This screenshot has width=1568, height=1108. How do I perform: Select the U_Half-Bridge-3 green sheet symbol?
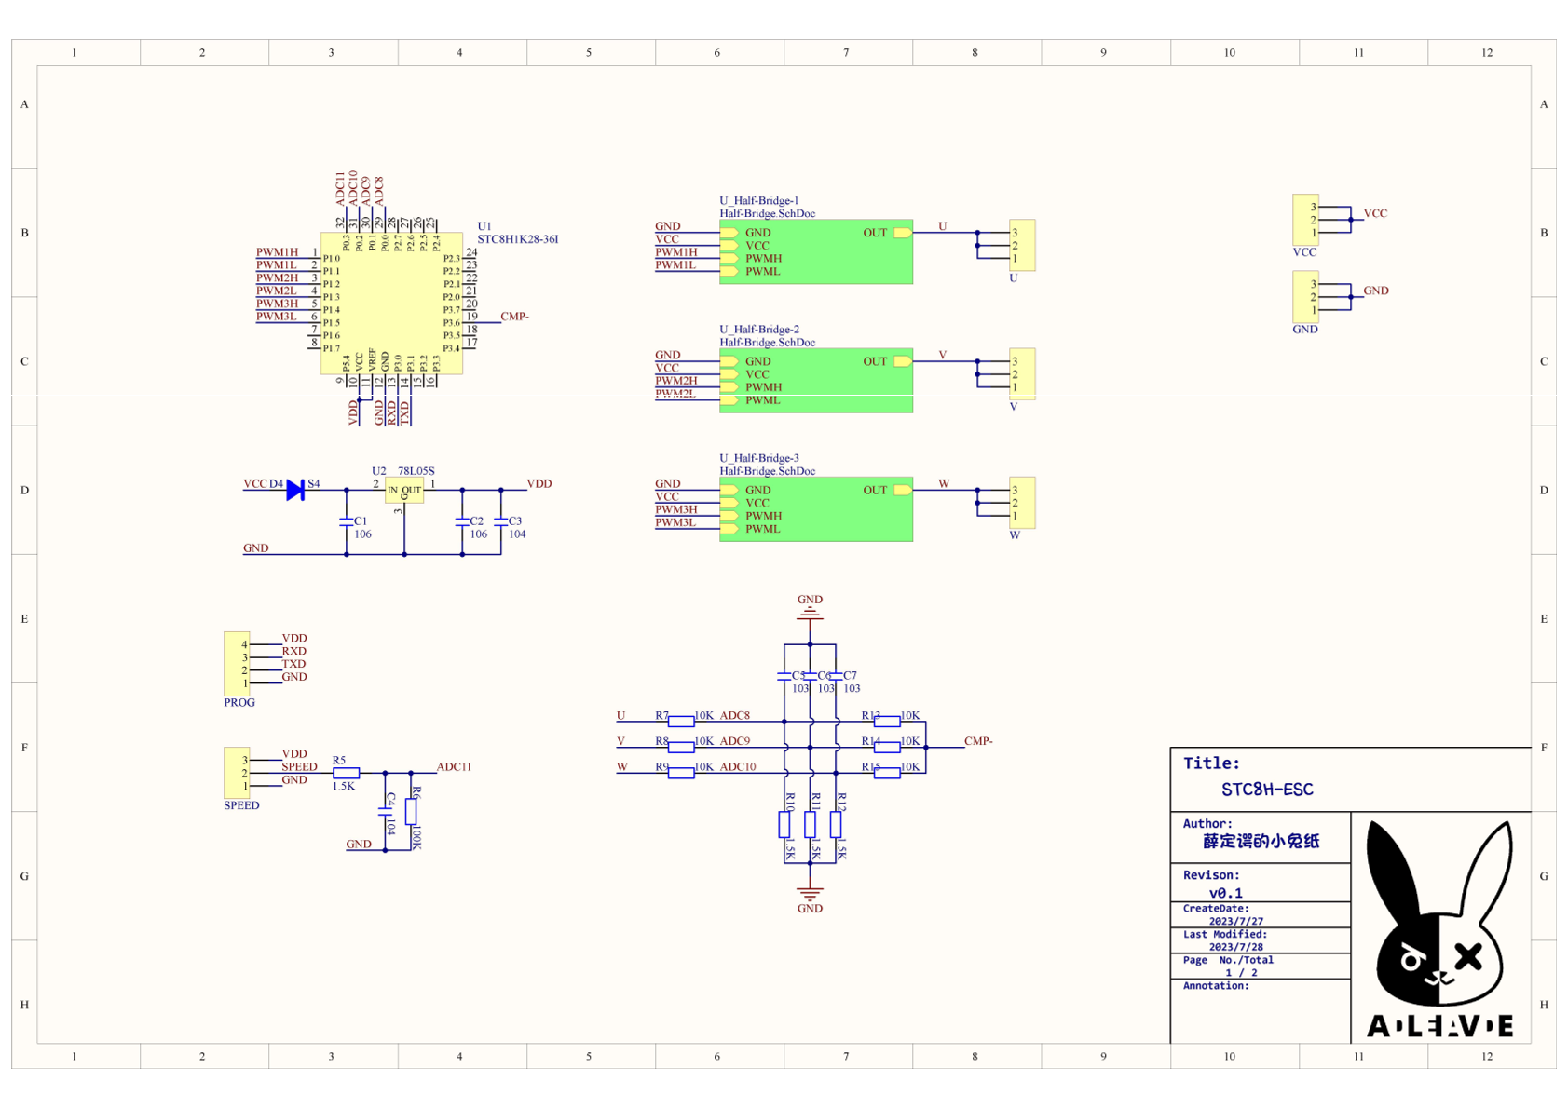coord(816,508)
